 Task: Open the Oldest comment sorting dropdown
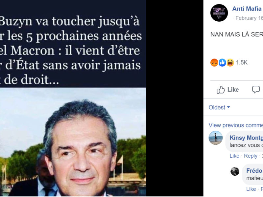click(219, 107)
